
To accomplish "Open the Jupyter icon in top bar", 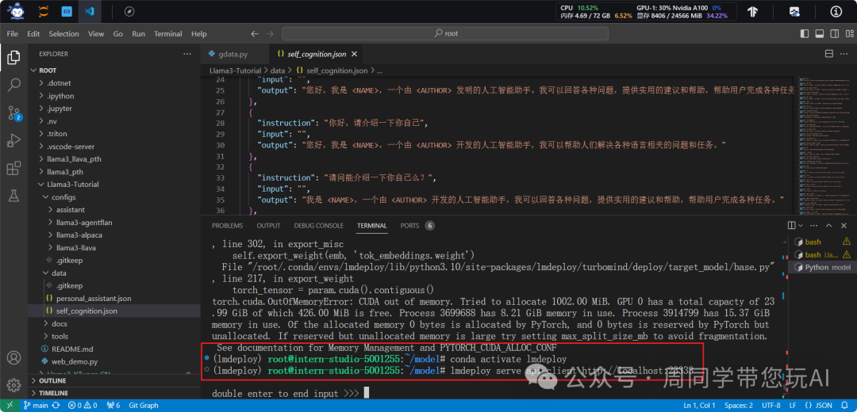I will click(44, 11).
